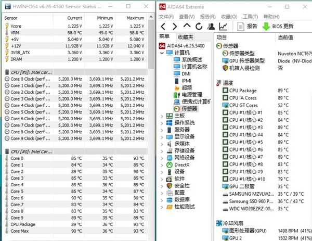The height and width of the screenshot is (241, 312).
Task: Open the 帮助(H) menu
Action: [271, 17]
